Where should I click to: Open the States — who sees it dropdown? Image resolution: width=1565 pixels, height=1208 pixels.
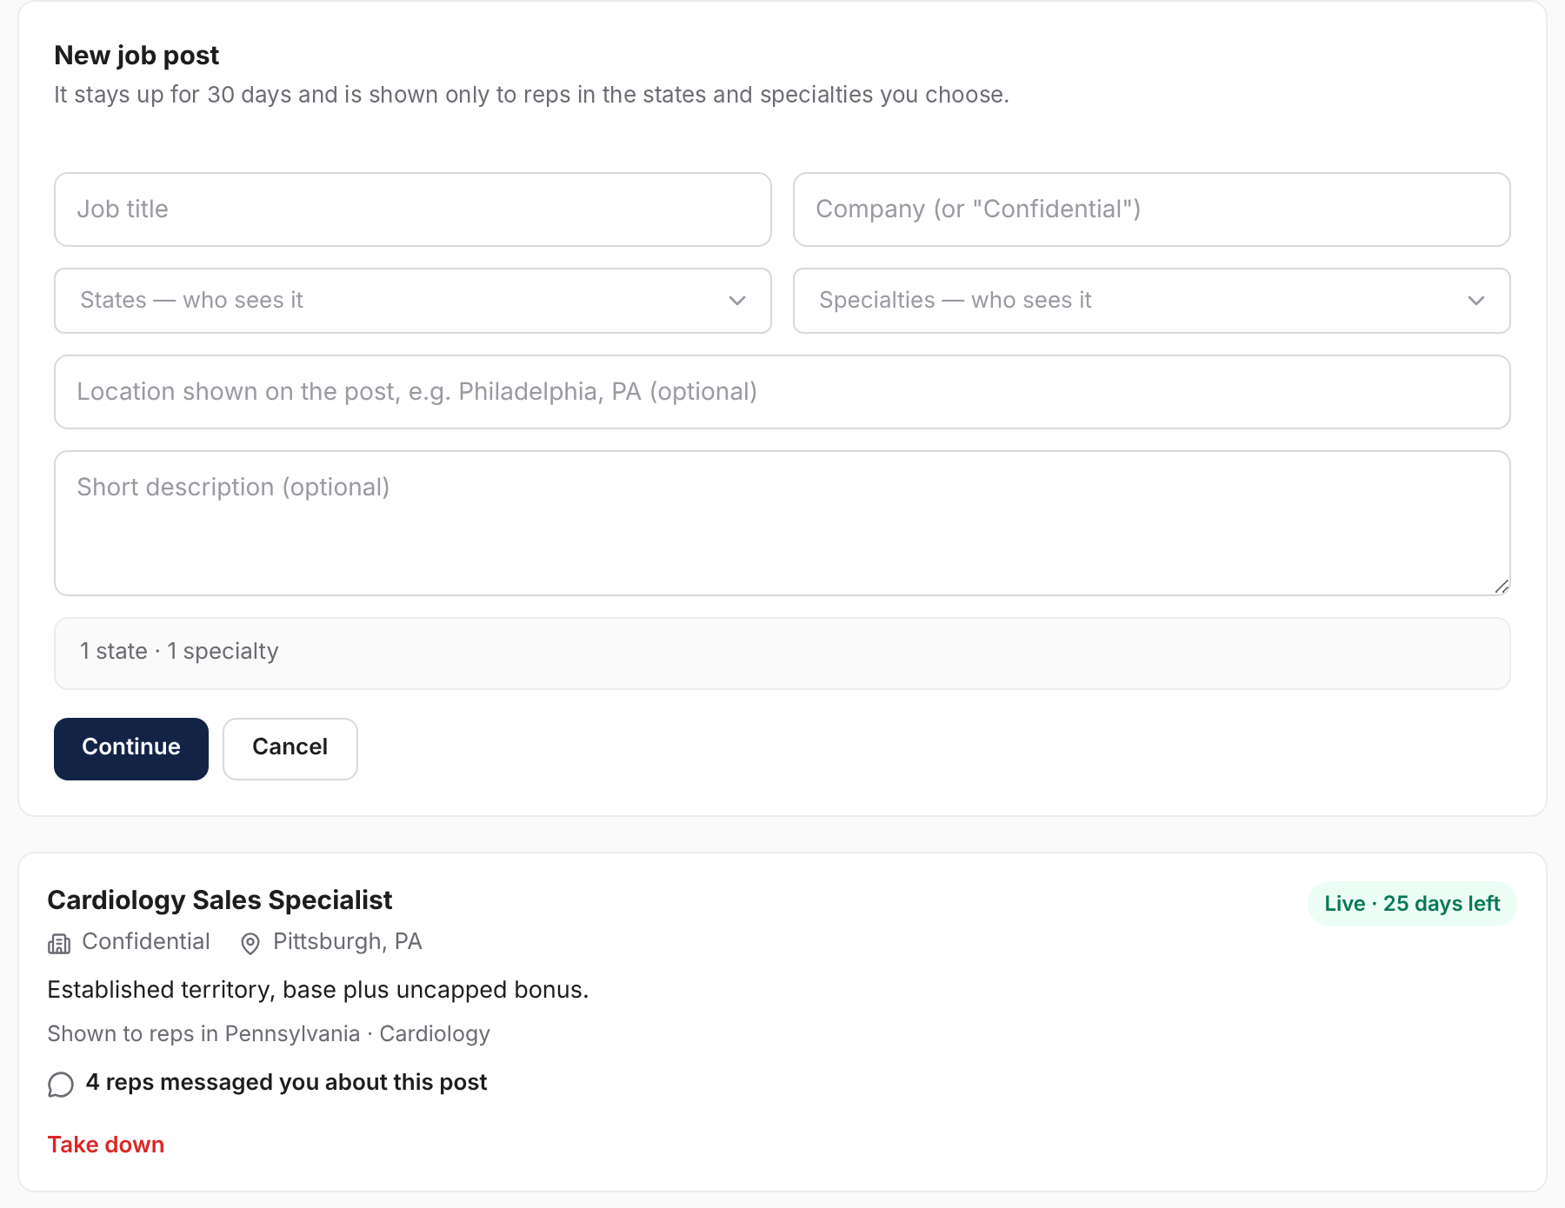coord(413,301)
